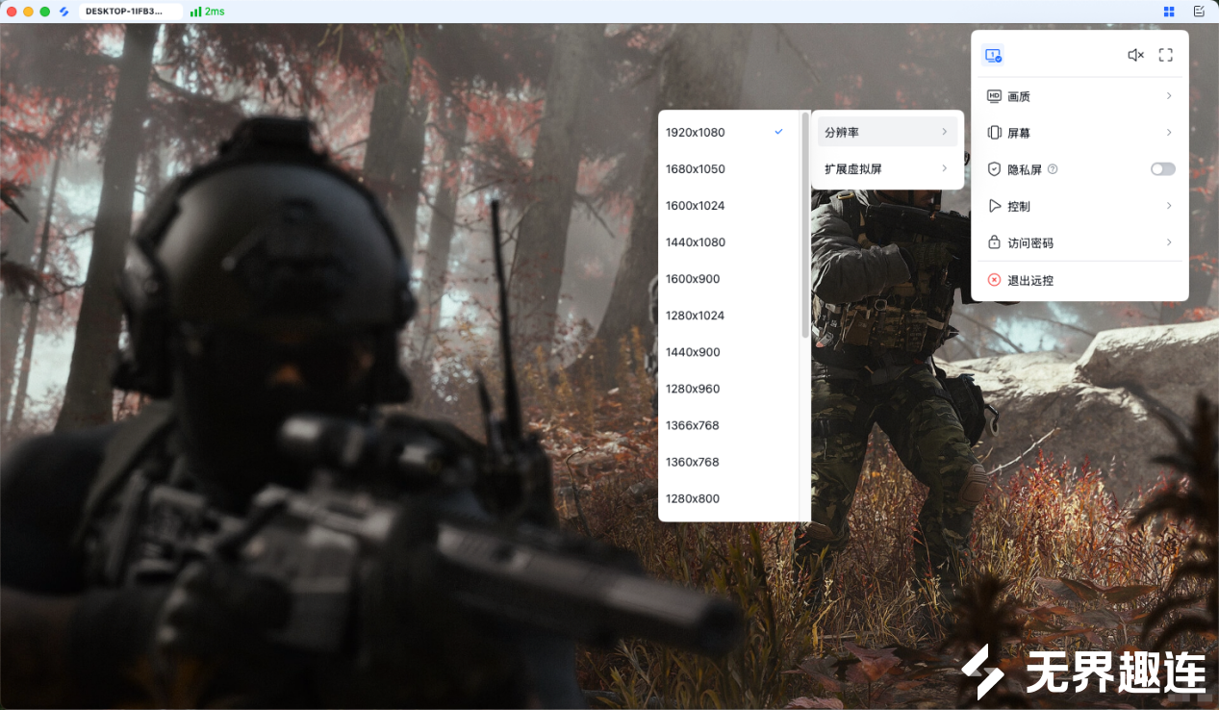The image size is (1219, 710).
Task: Expand the 控制 control submenu
Action: (x=1079, y=206)
